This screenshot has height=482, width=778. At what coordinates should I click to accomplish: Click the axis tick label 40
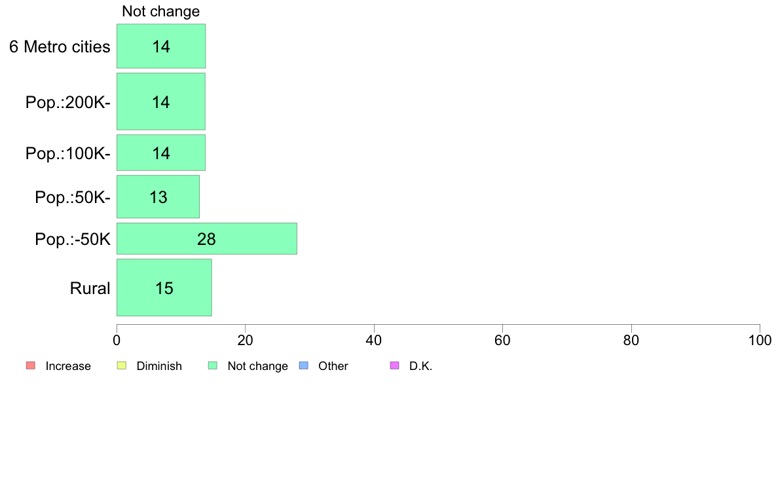click(x=374, y=341)
